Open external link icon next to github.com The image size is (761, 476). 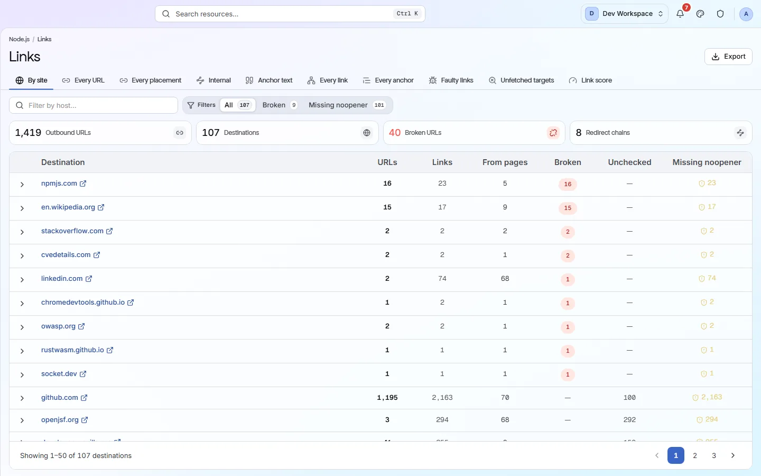pos(84,398)
